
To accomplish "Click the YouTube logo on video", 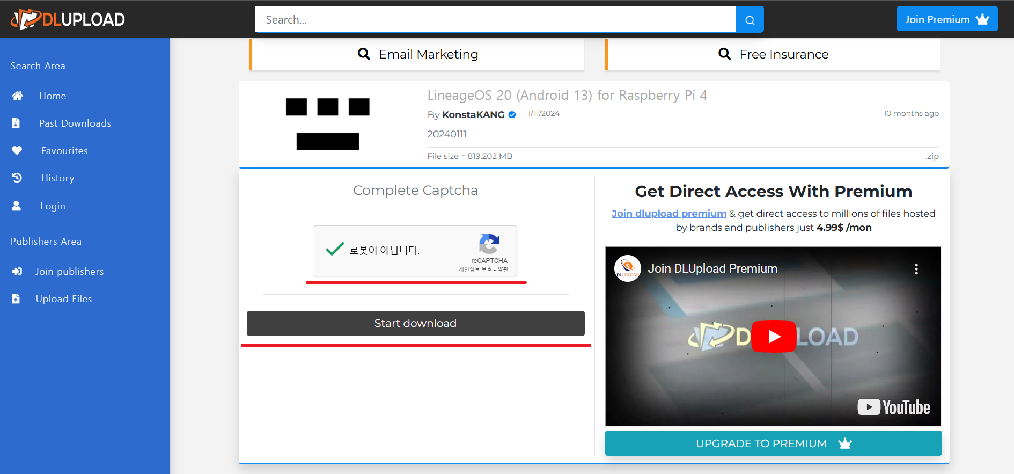I will 894,407.
